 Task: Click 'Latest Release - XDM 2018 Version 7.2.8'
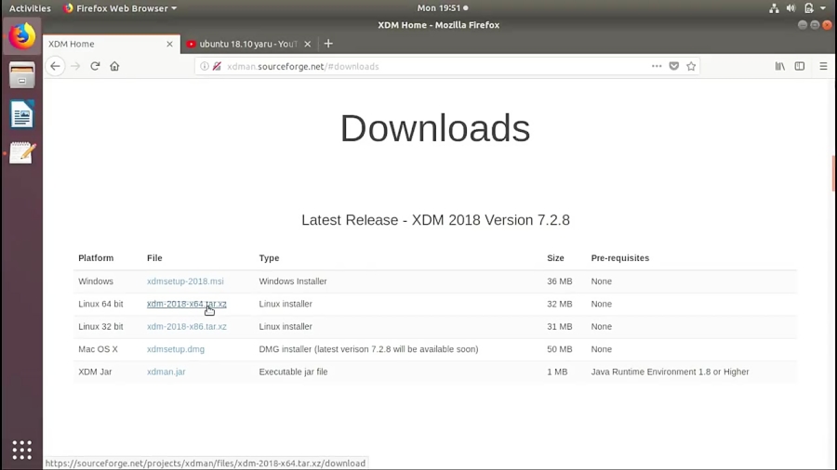[x=435, y=220]
